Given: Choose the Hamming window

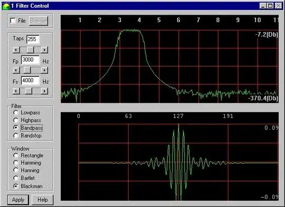Looking at the screenshot, I should (x=16, y=163).
